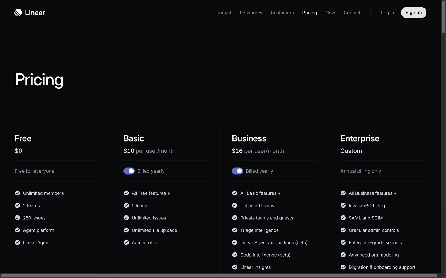Click the Agent platform feature text
This screenshot has width=446, height=278.
point(38,230)
